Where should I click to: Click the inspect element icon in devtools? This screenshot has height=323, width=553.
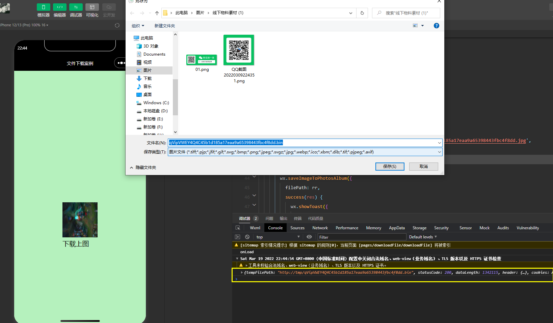[x=238, y=228]
